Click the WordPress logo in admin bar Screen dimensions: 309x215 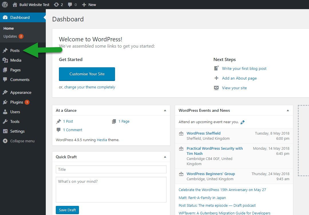[5, 5]
